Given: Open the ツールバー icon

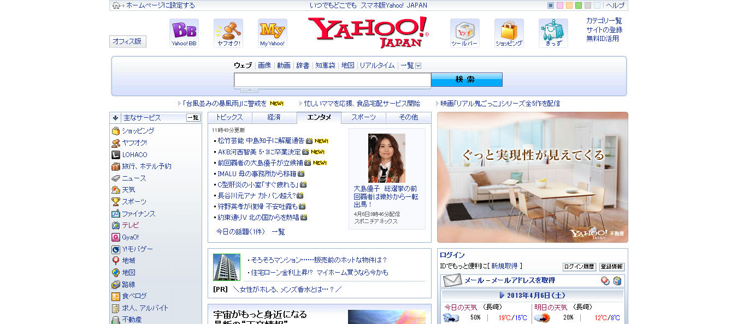Looking at the screenshot, I should tap(465, 33).
